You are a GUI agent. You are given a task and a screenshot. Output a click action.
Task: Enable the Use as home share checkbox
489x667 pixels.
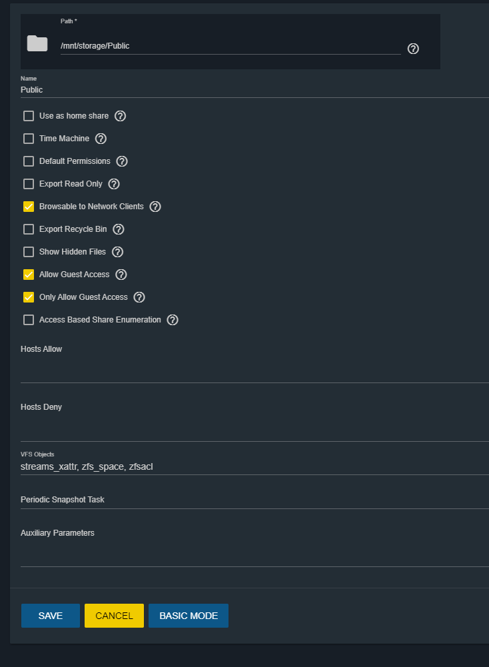pos(29,116)
